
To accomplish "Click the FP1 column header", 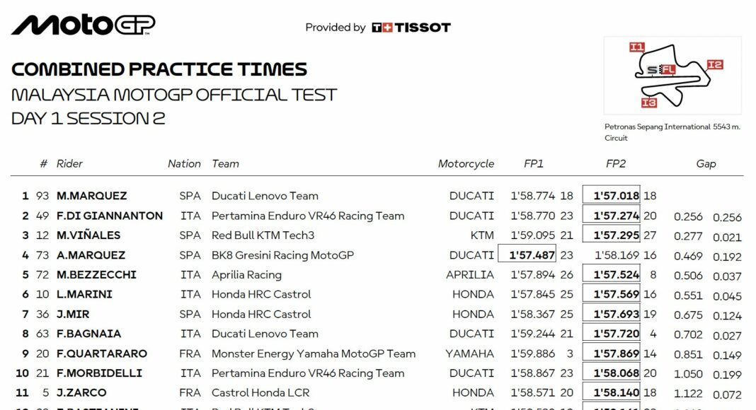I will pos(534,163).
